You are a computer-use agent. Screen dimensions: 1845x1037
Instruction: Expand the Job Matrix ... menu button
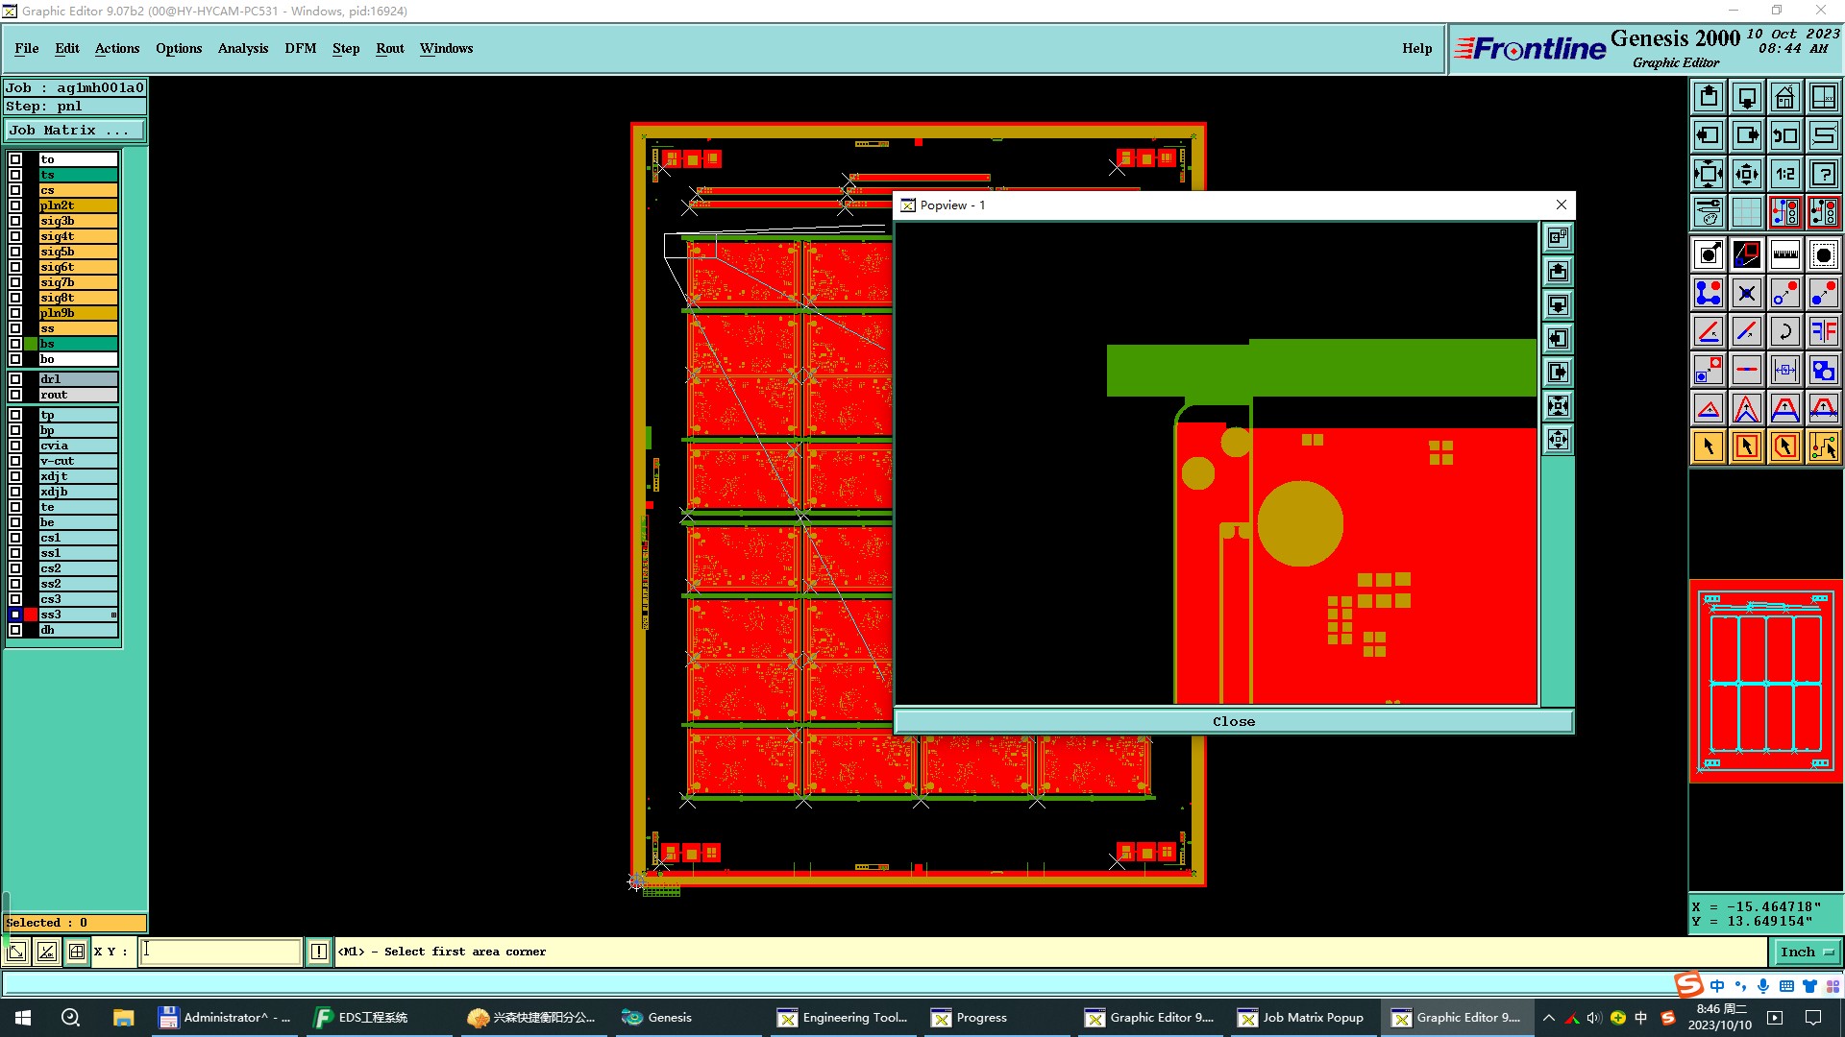coord(75,130)
